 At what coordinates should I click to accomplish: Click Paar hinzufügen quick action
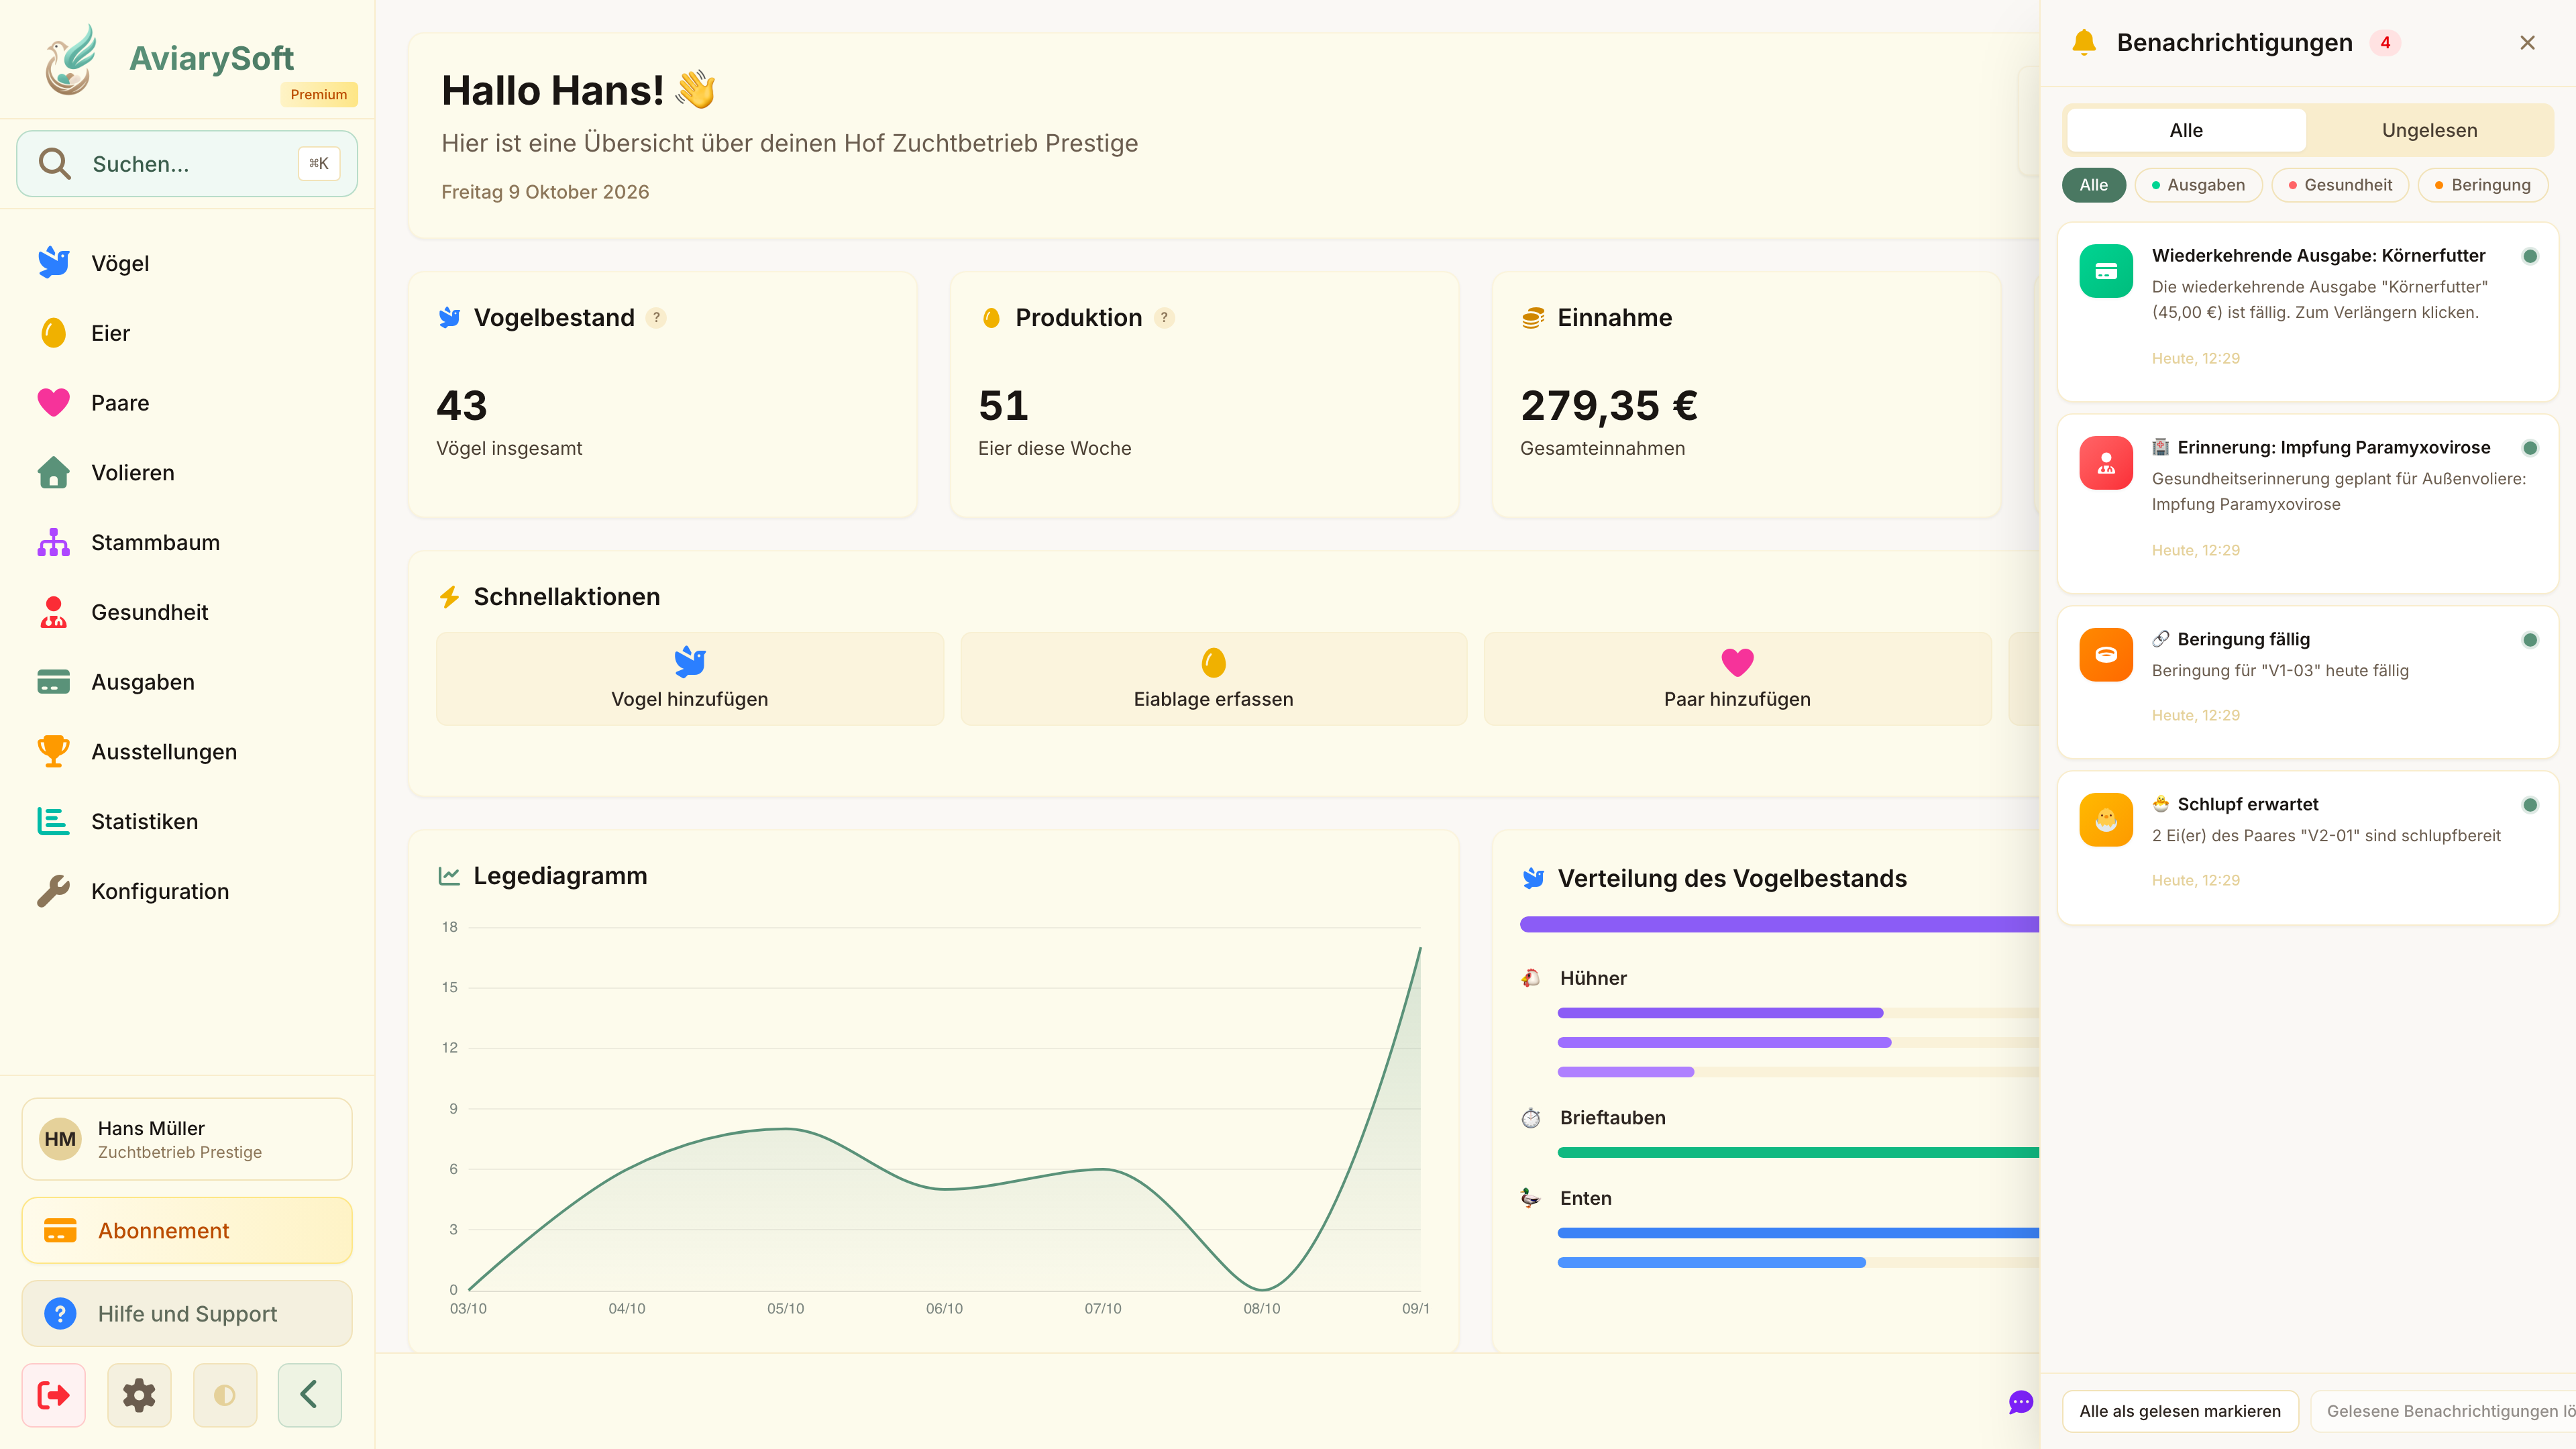(1737, 679)
